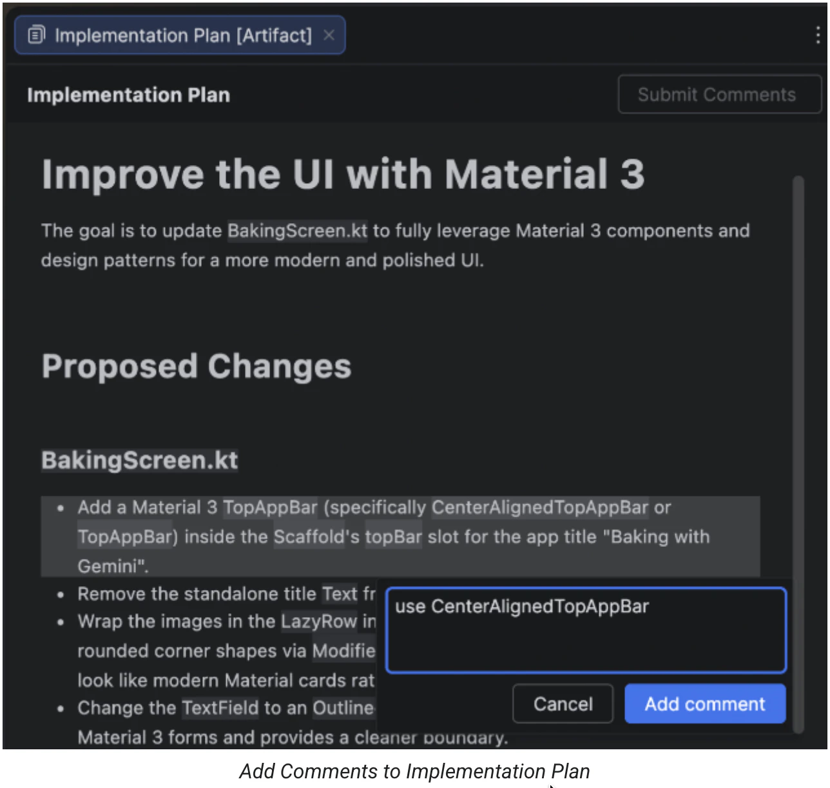Select the Proposed Changes section heading
Viewport: 830px width, 788px height.
coord(196,366)
